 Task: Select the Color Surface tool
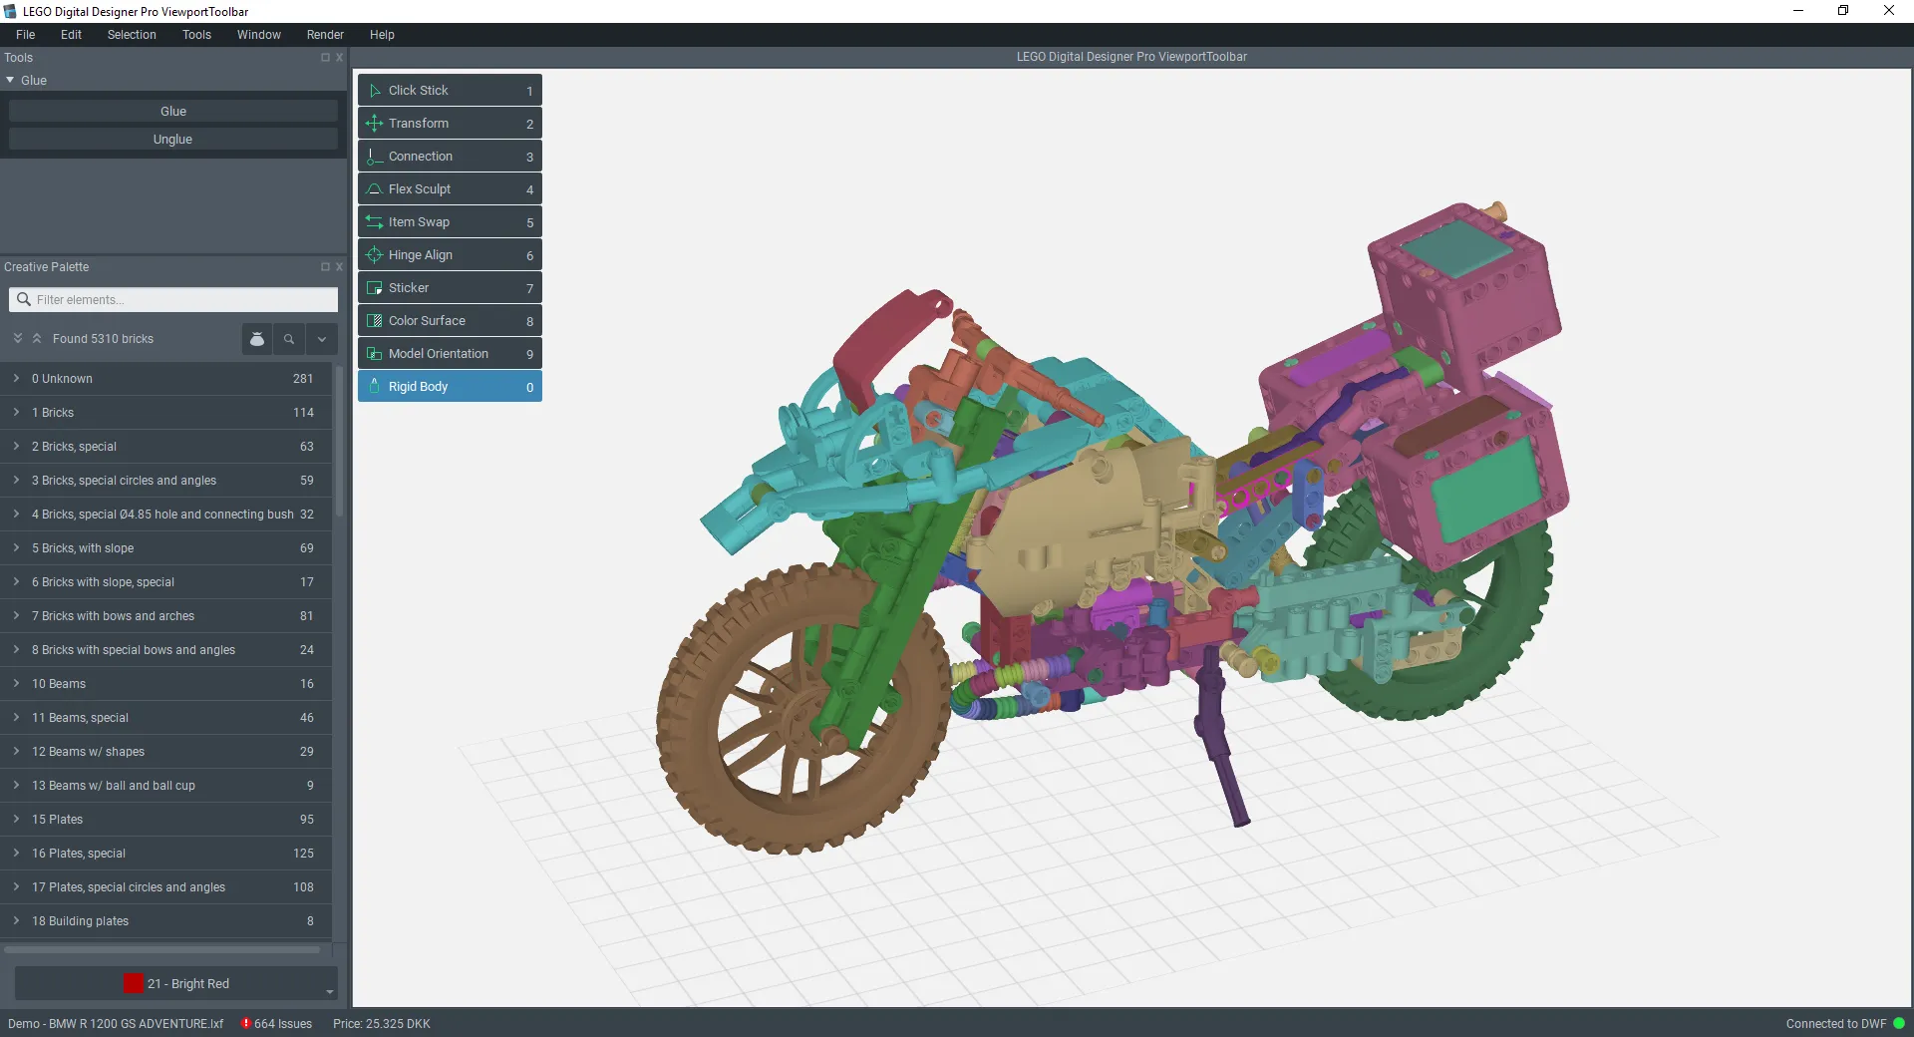450,320
